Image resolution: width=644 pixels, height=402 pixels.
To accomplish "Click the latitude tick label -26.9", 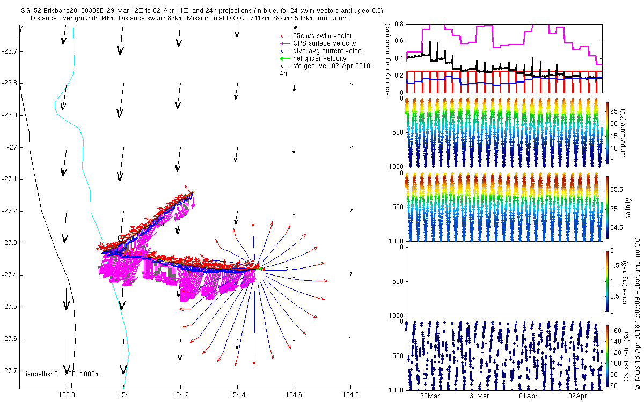I will tap(10, 115).
